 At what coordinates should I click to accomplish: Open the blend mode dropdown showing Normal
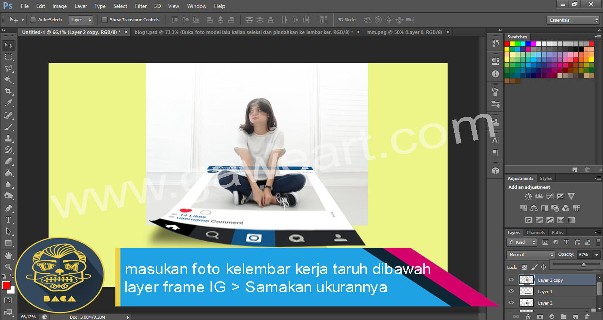point(530,254)
